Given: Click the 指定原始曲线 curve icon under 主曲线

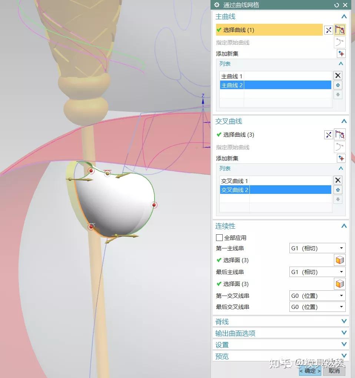Looking at the screenshot, I should point(339,42).
